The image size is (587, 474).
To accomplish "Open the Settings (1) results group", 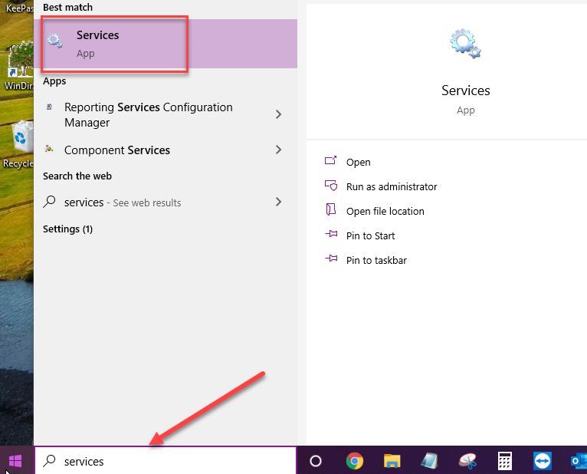I will click(67, 229).
